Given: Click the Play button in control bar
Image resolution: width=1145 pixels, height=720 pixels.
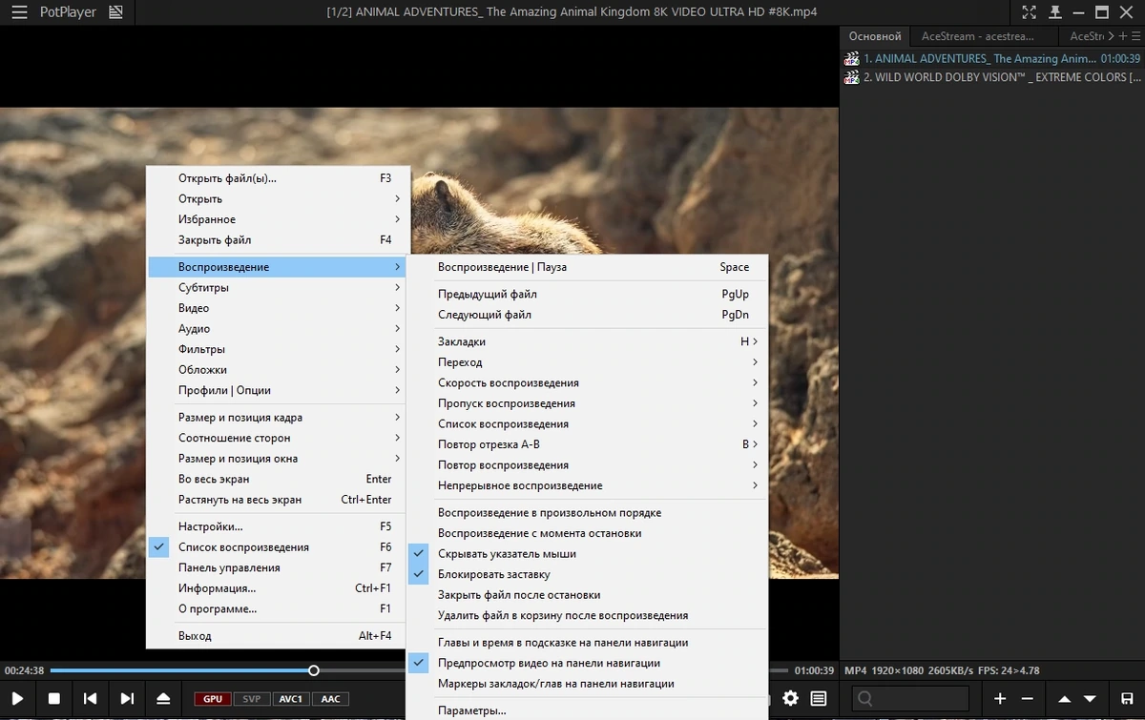Looking at the screenshot, I should point(17,699).
